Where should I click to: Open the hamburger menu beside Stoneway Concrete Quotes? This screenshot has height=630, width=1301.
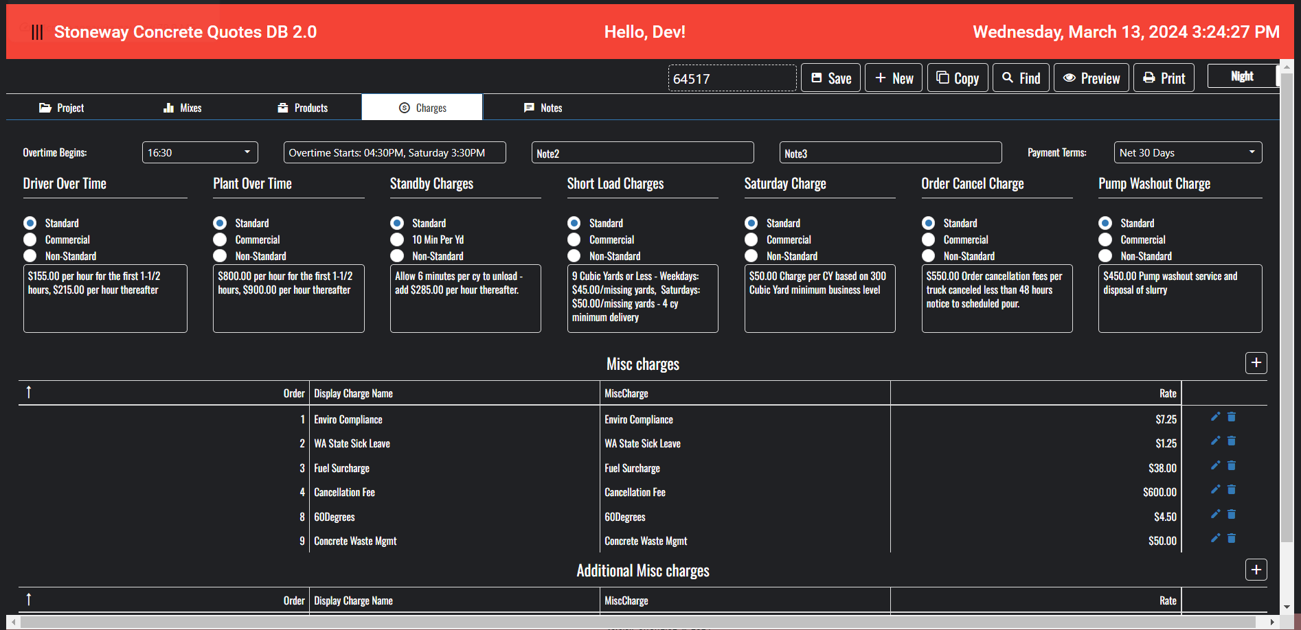[x=37, y=32]
